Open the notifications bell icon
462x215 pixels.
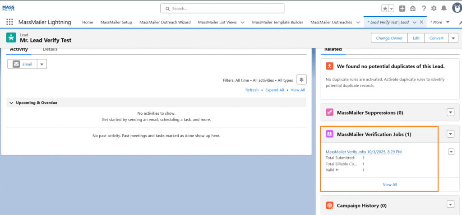coord(444,9)
